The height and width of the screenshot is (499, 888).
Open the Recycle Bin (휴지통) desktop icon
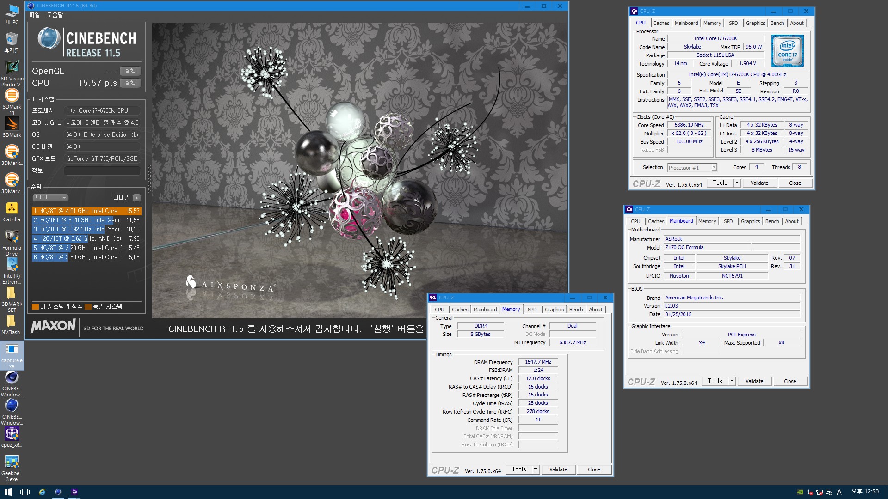pyautogui.click(x=12, y=42)
